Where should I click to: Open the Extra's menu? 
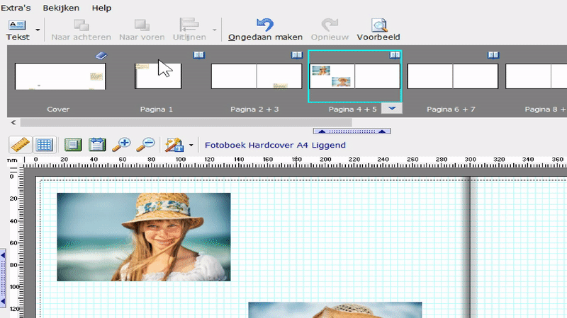coord(16,8)
